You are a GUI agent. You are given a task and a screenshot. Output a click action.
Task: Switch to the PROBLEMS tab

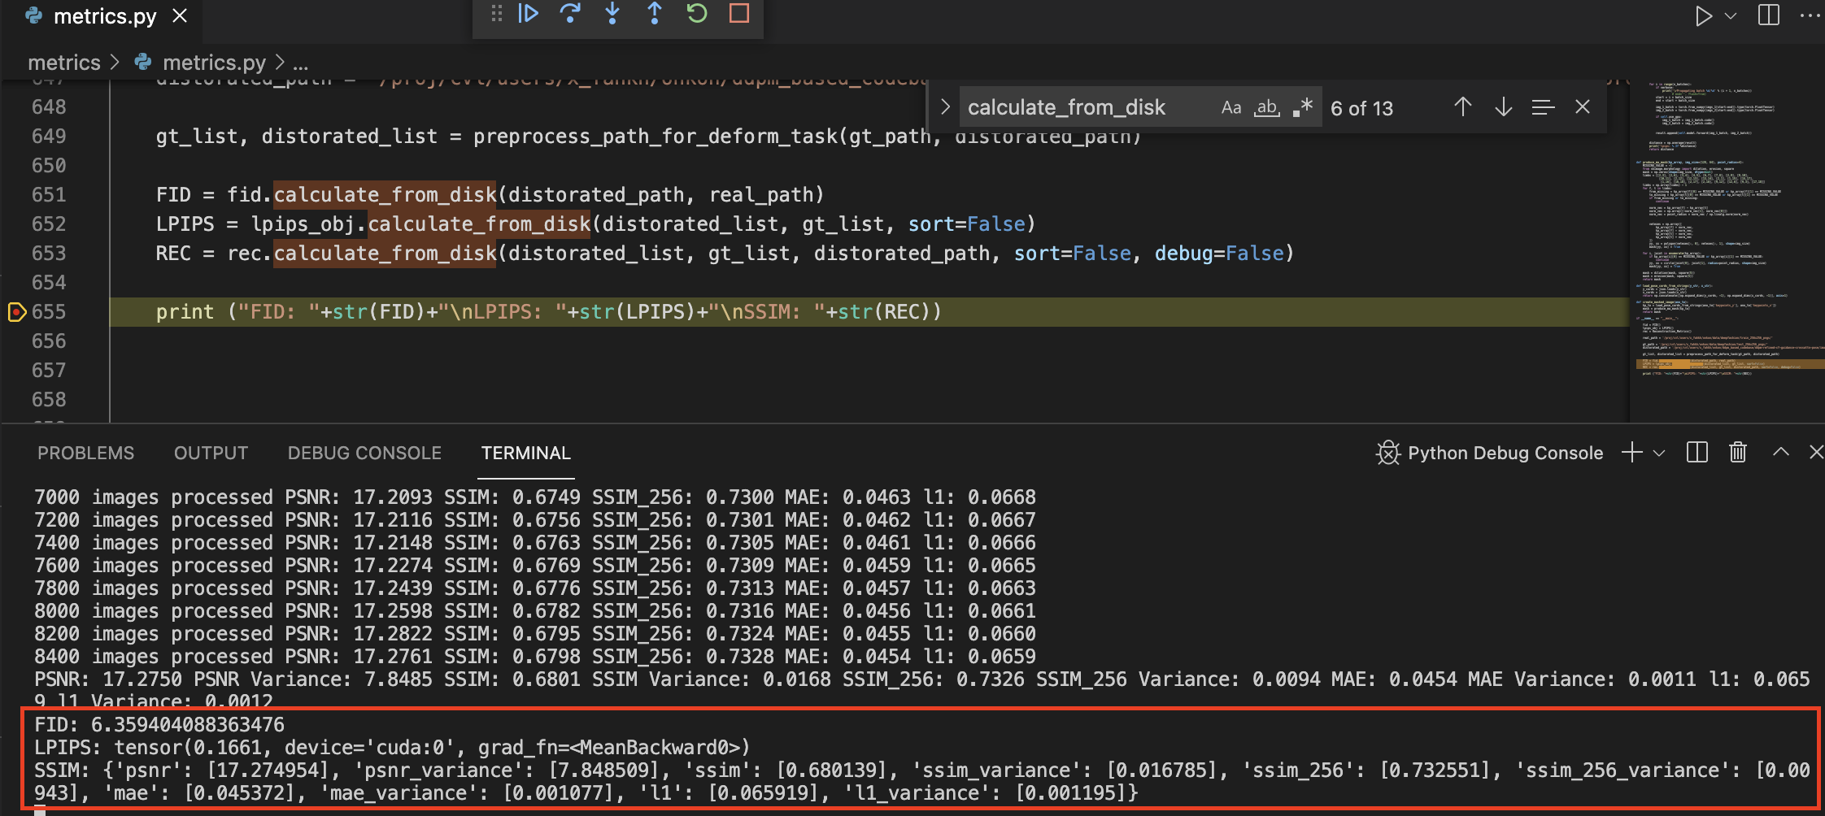point(85,453)
